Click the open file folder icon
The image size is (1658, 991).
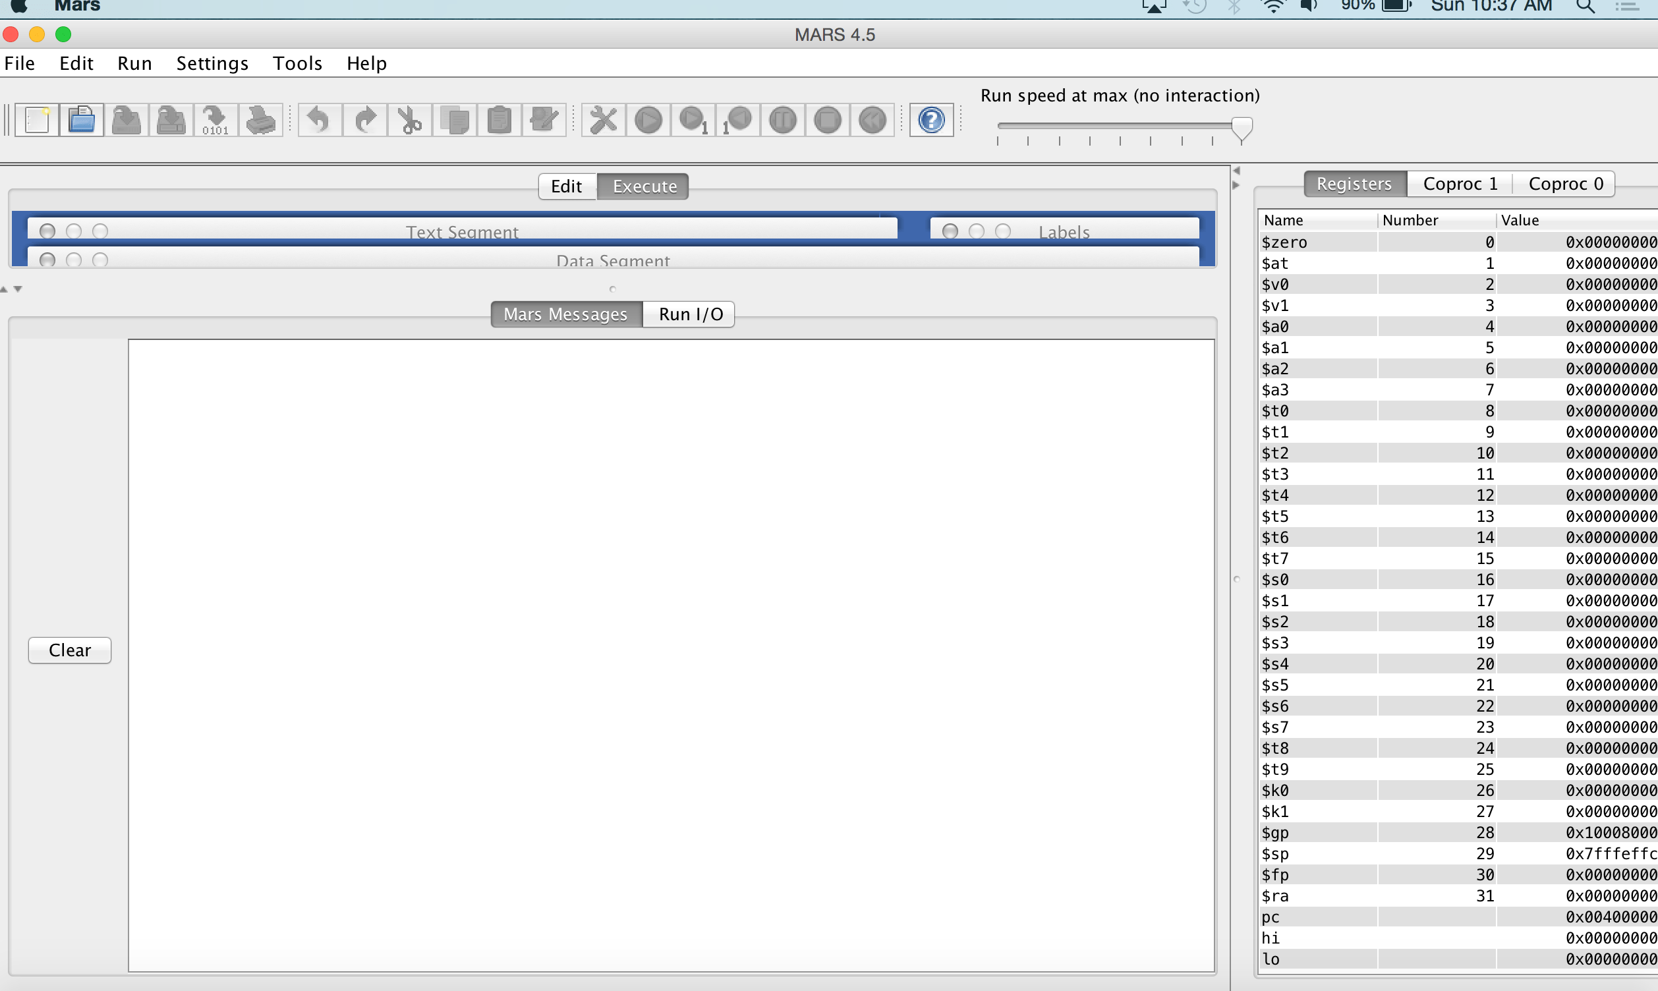pyautogui.click(x=82, y=120)
